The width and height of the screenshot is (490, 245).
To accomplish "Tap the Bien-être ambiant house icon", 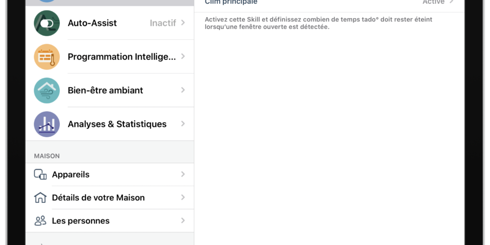I will [47, 91].
